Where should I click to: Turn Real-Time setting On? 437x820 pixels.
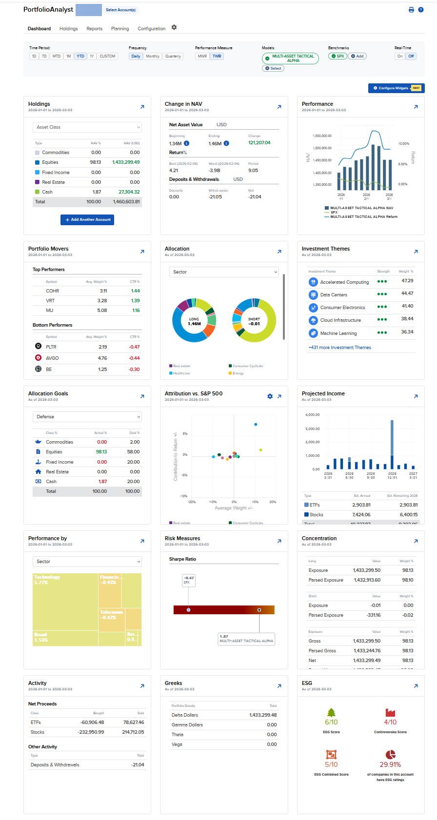coord(400,56)
